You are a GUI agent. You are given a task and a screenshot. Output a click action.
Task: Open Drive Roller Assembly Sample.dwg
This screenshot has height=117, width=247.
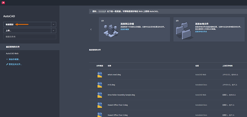pos(121,95)
